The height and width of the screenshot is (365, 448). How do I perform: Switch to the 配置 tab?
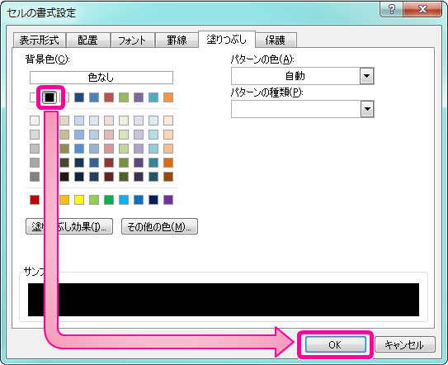pyautogui.click(x=88, y=40)
